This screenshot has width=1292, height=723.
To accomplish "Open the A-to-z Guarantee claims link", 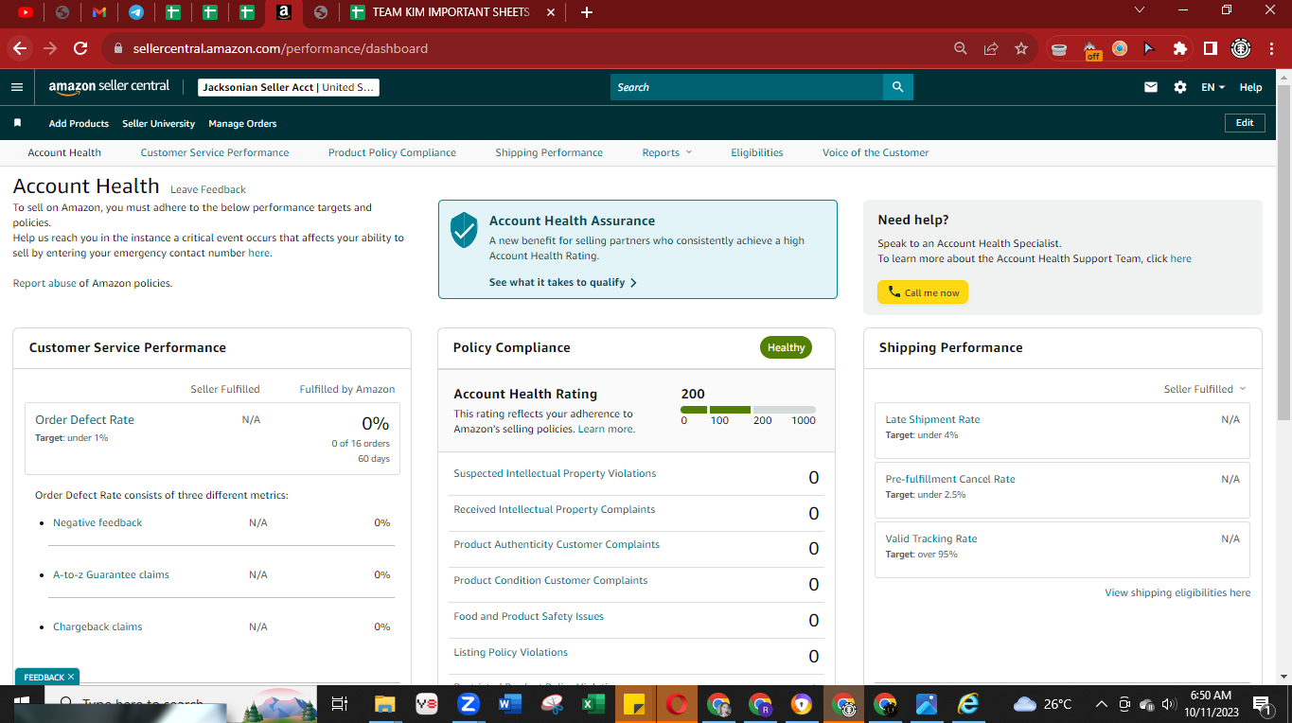I will pos(111,574).
